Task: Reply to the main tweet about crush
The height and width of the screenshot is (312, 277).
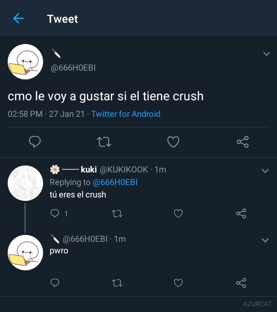Action: click(x=35, y=142)
